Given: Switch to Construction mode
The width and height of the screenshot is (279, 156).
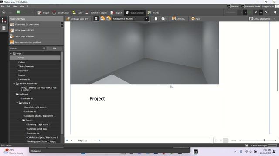Looking at the screenshot, I should pyautogui.click(x=61, y=13).
